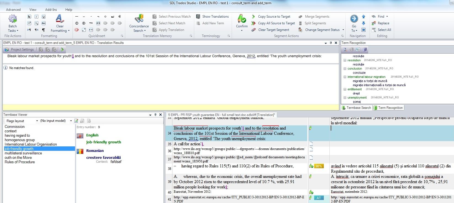Insert the TM trademark symbol
The height and width of the screenshot is (203, 454).
(x=91, y=23)
